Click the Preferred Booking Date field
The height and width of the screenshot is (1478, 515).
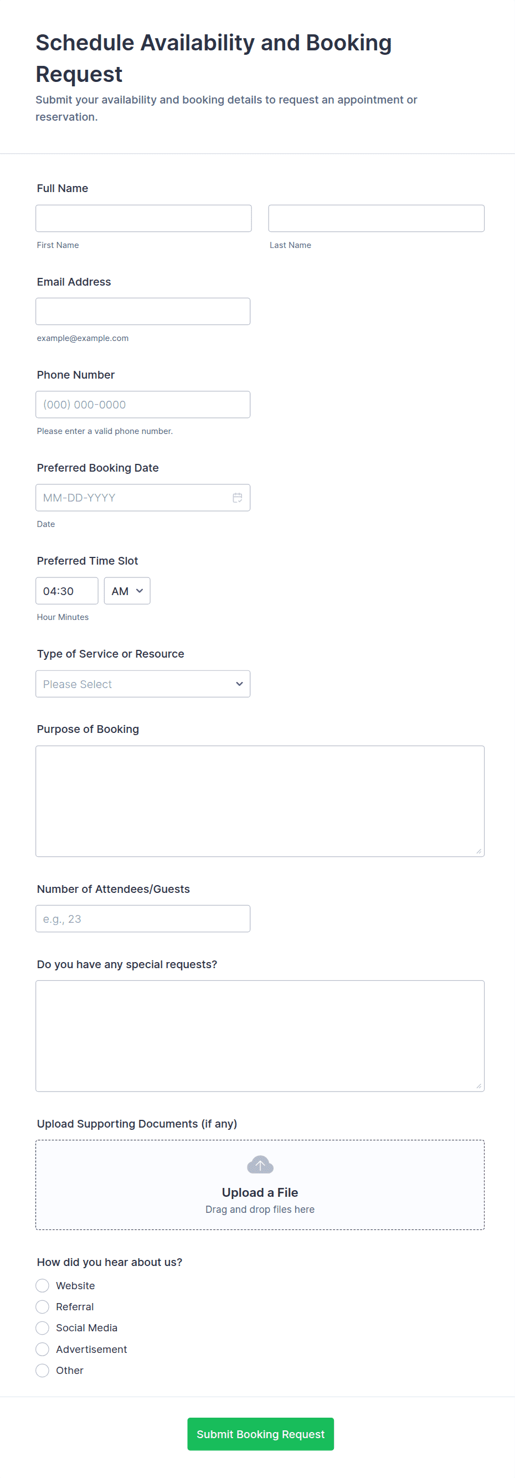(x=132, y=498)
